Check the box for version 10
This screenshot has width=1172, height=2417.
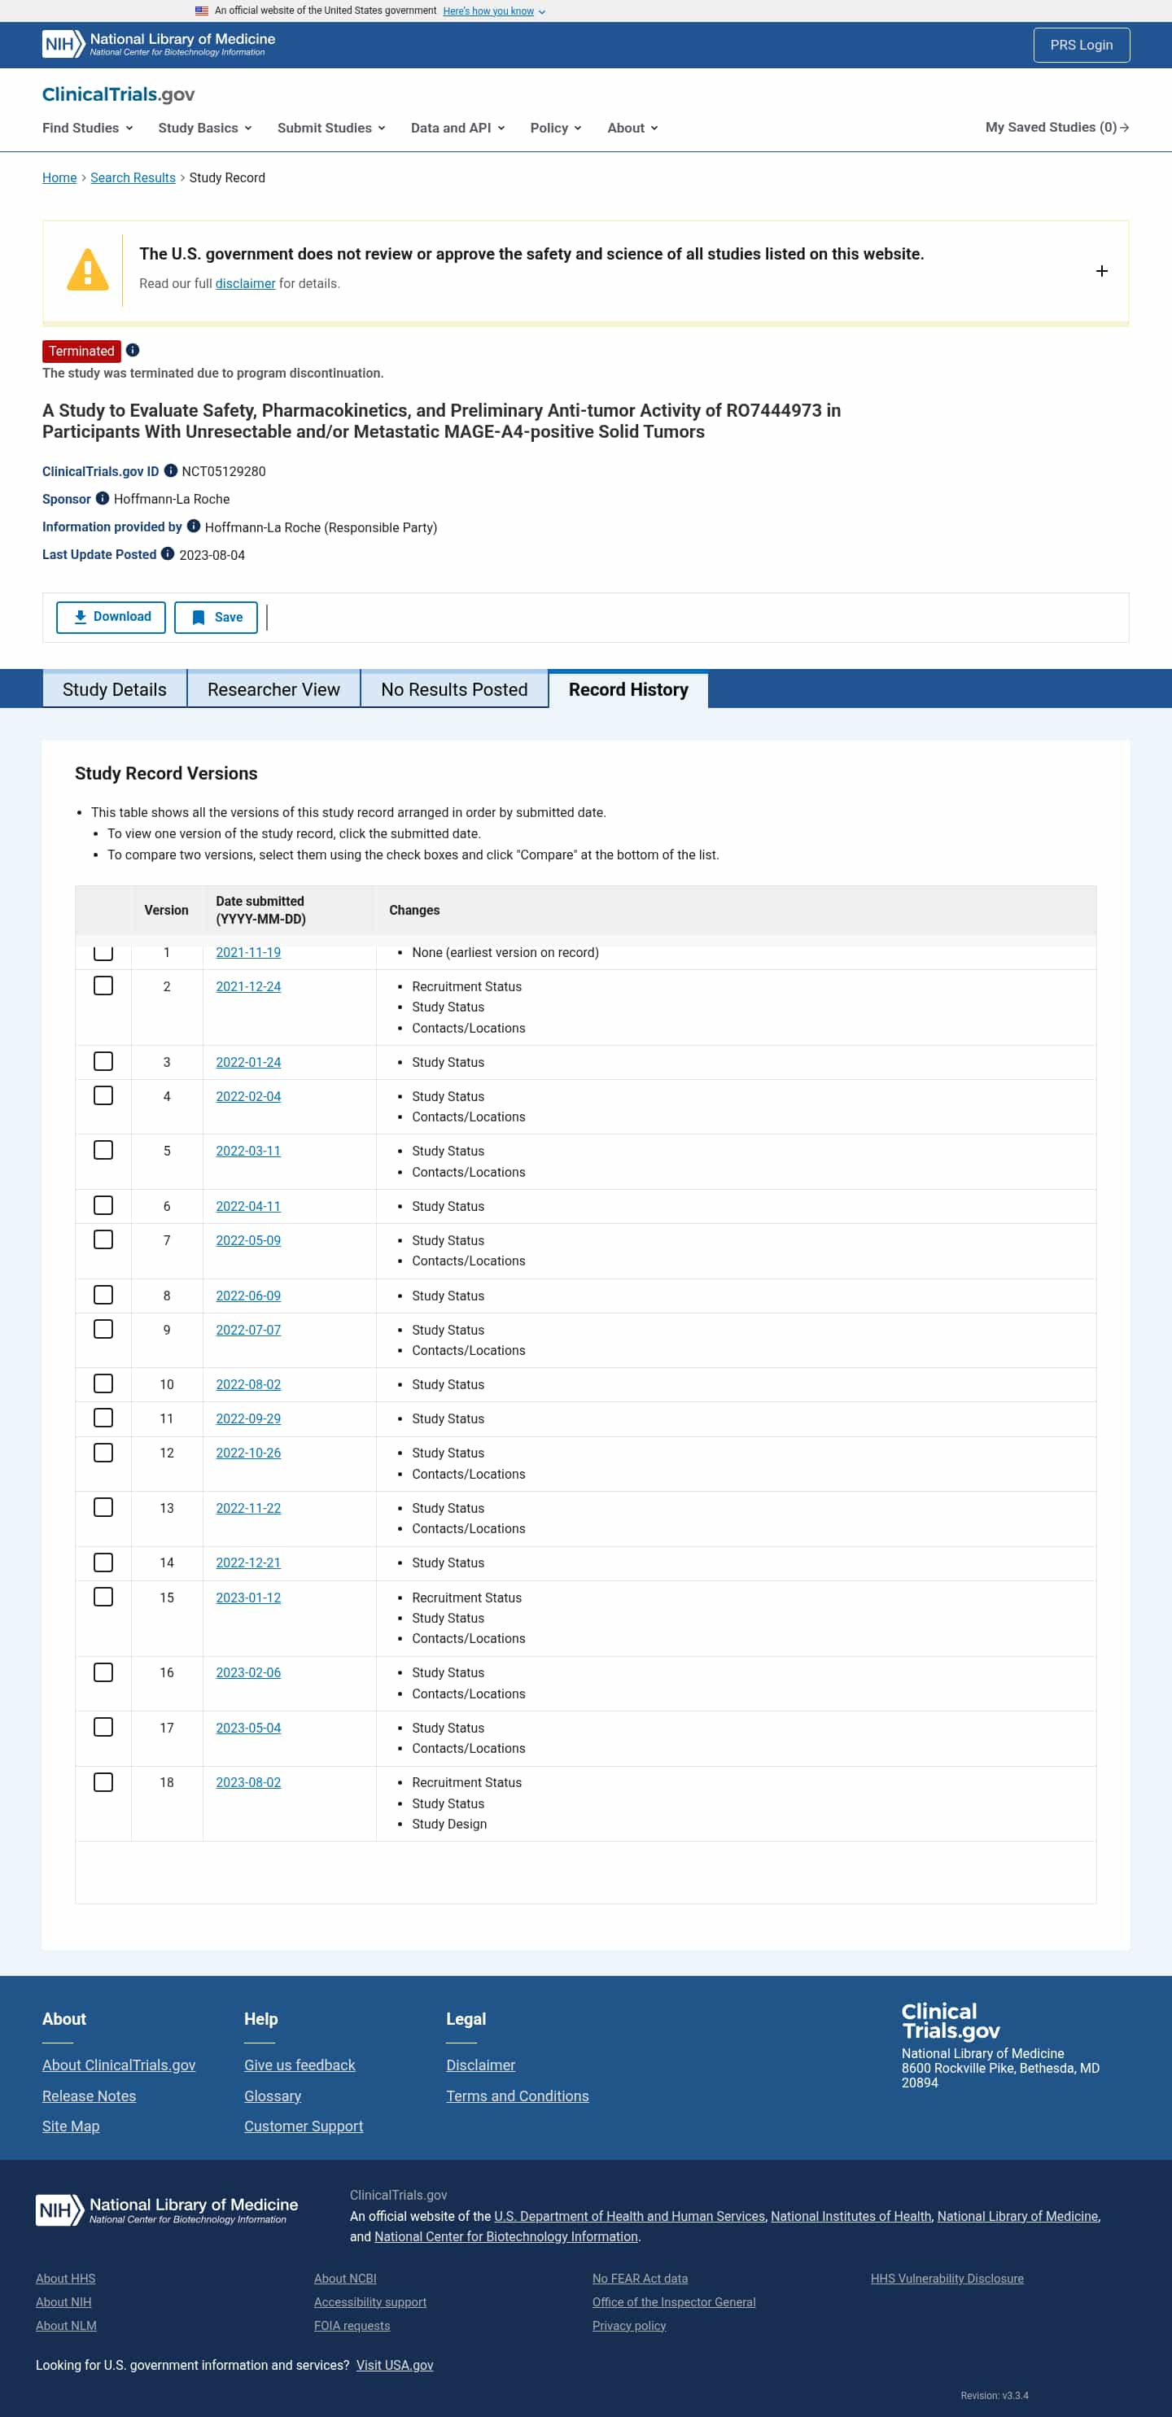tap(103, 1384)
